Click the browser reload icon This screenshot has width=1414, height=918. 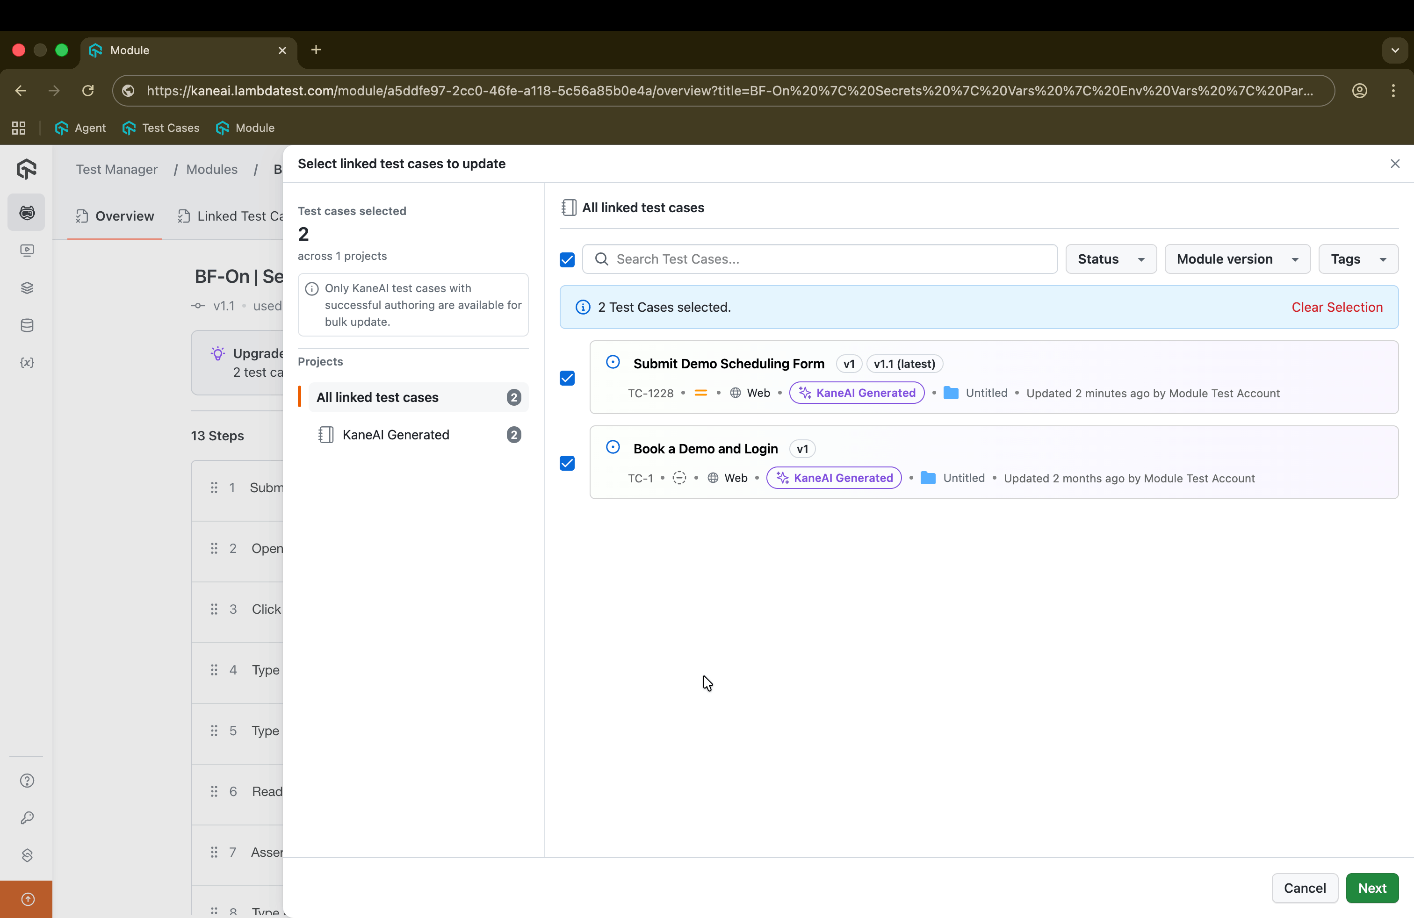click(x=88, y=90)
